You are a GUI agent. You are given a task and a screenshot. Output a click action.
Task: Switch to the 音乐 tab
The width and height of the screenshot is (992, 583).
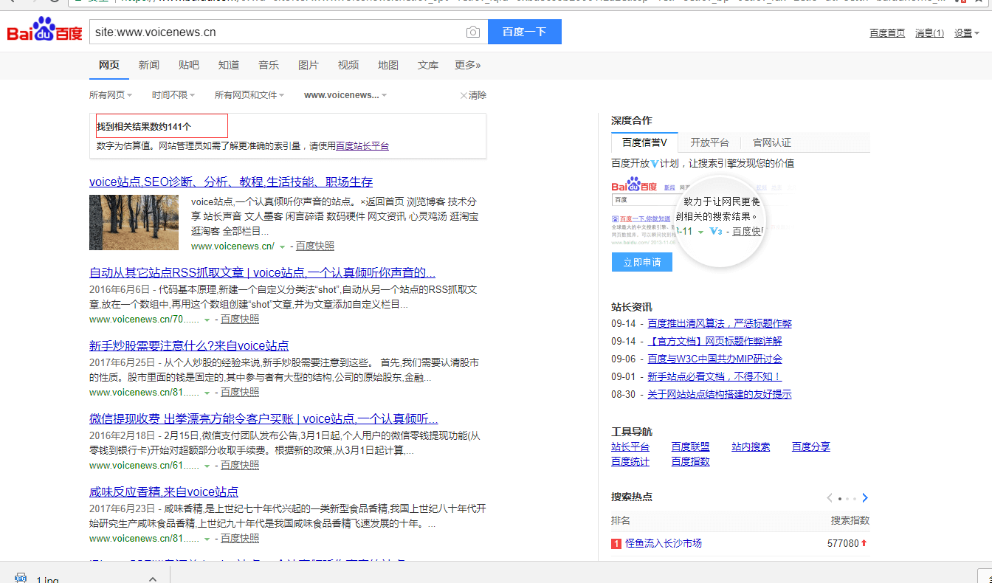269,65
